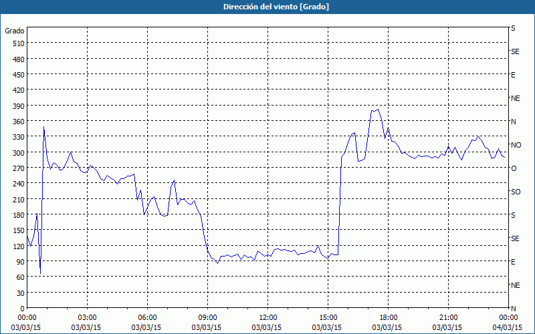Click the 240 y-axis value
535x334 pixels.
coord(19,184)
